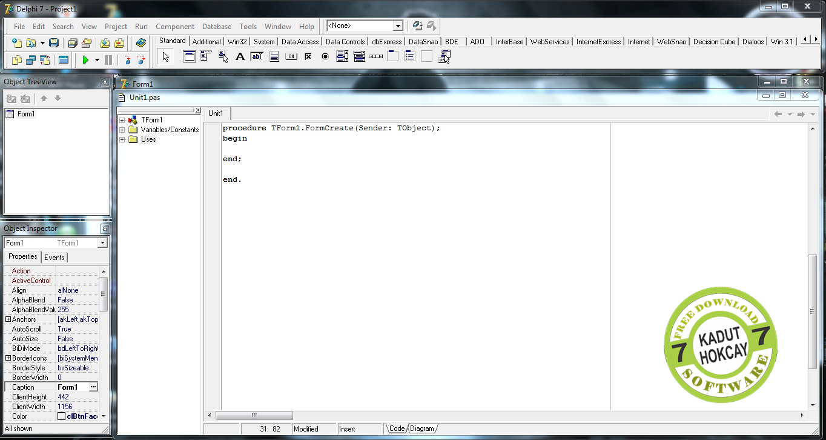Open the Help contents book icon
Image resolution: width=826 pixels, height=440 pixels.
[141, 43]
